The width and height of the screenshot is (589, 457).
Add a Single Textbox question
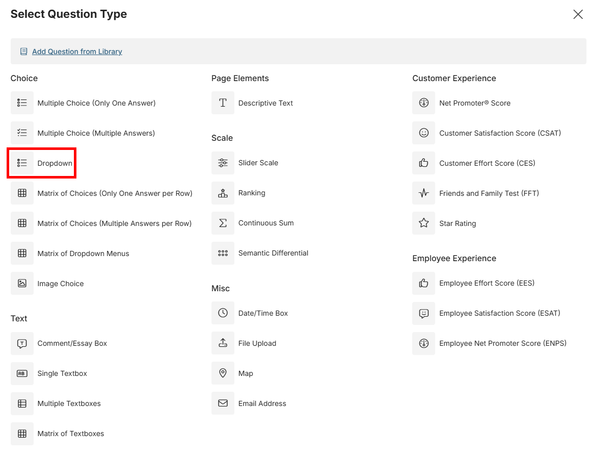pyautogui.click(x=62, y=373)
